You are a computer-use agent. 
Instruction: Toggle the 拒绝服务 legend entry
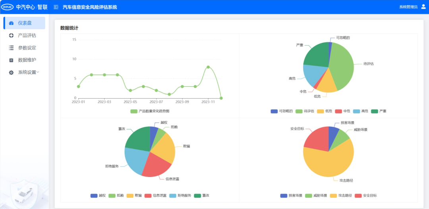click(x=180, y=196)
